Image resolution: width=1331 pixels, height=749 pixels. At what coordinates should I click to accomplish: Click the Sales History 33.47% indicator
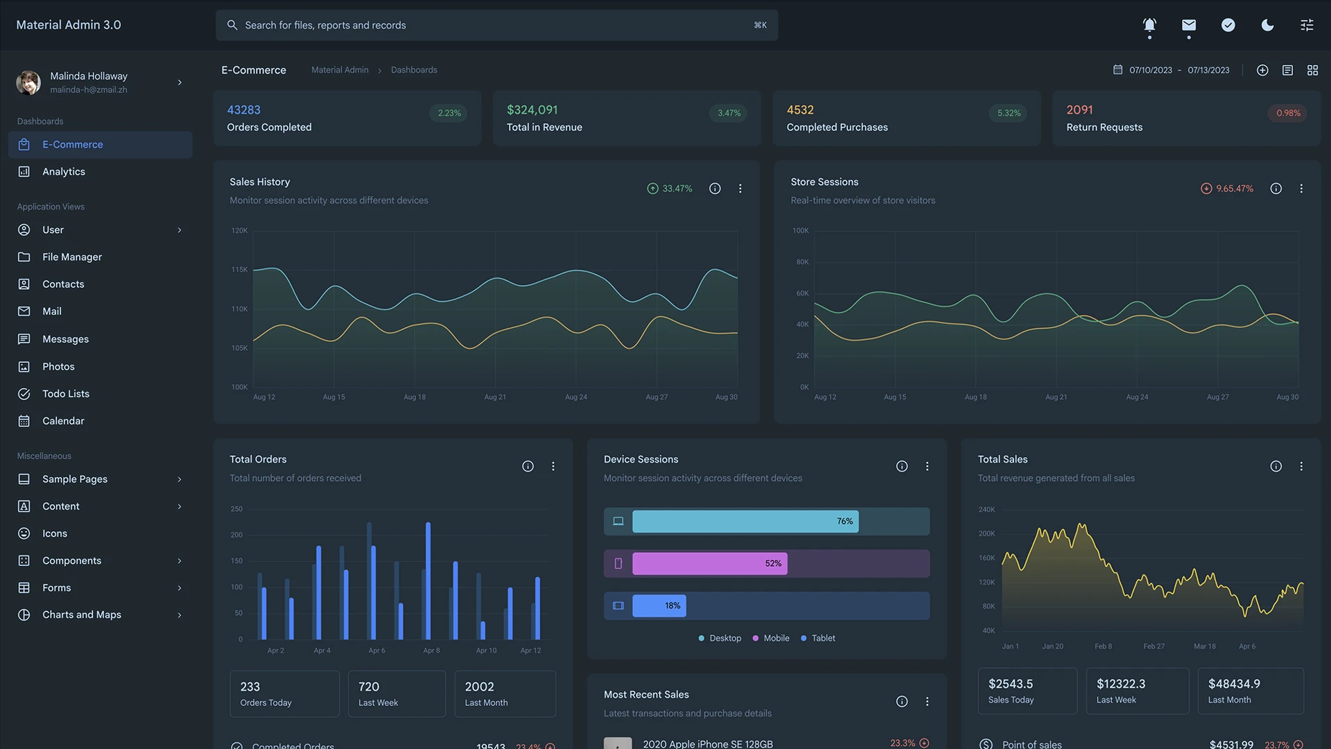pyautogui.click(x=670, y=189)
